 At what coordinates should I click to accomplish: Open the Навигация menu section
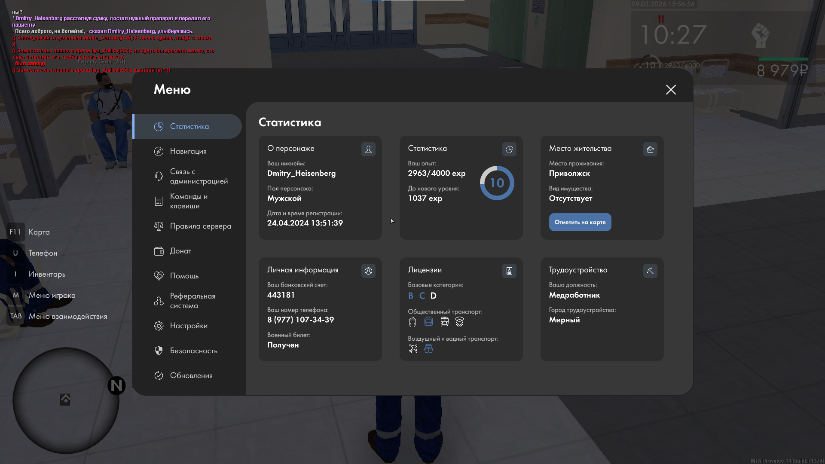188,151
